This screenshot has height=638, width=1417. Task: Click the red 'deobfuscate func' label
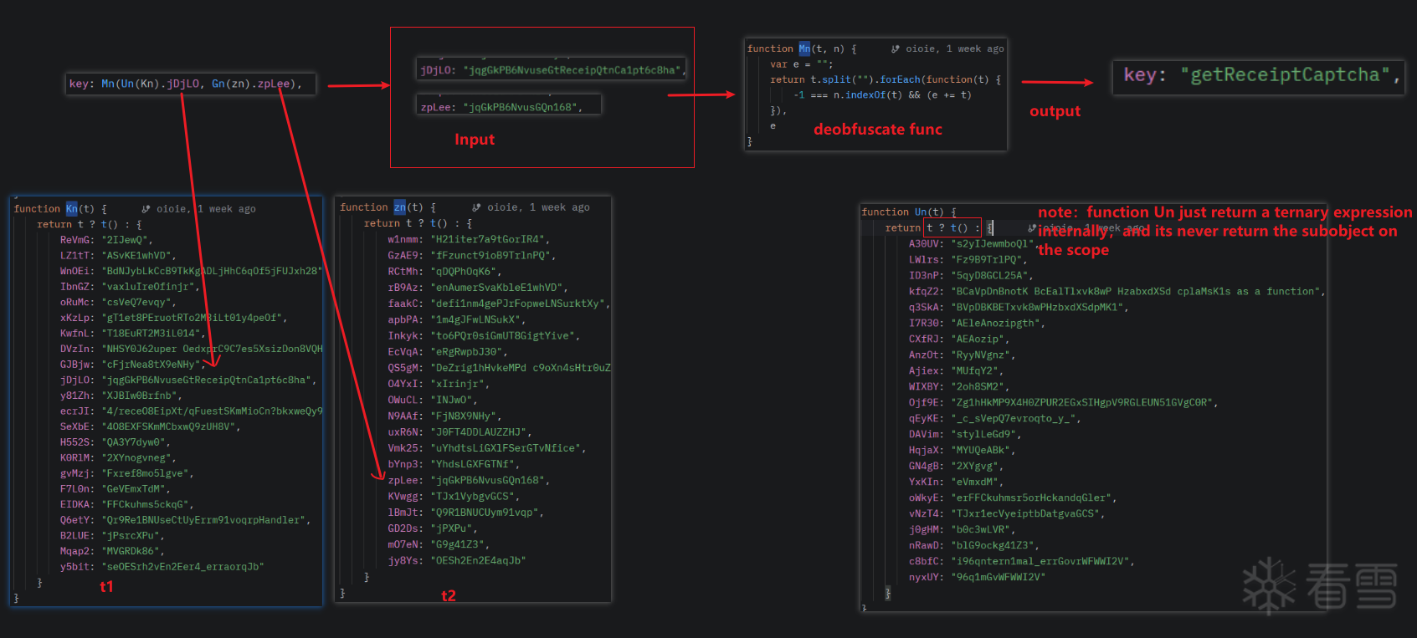tap(877, 130)
